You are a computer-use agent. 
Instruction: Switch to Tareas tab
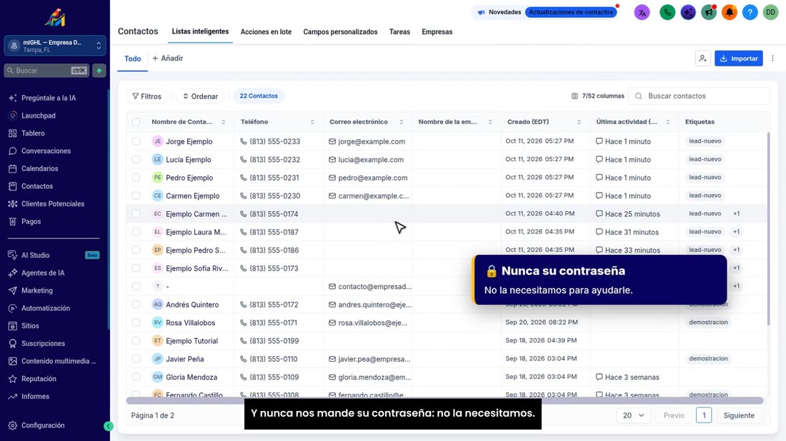(x=399, y=32)
